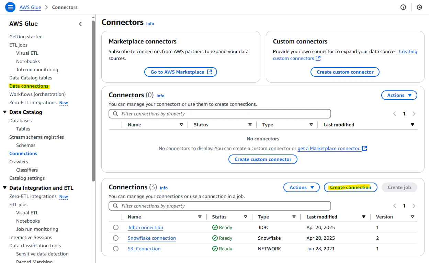Screen dimensions: 429x263
Task: Sort Connectors table by Type arrow
Action: (x=311, y=125)
